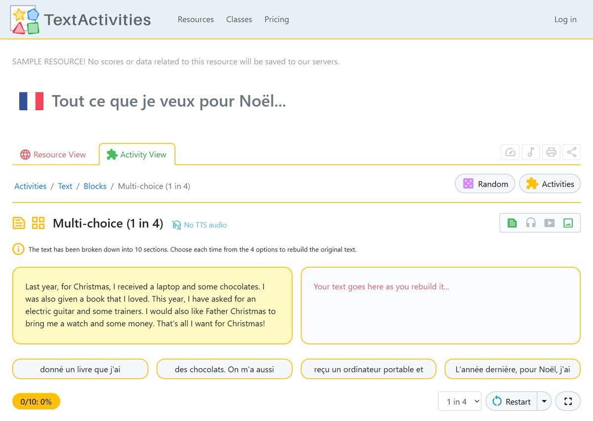593x421 pixels.
Task: Click "Multi-choice (1 in 4)" breadcrumb text
Action: (154, 186)
